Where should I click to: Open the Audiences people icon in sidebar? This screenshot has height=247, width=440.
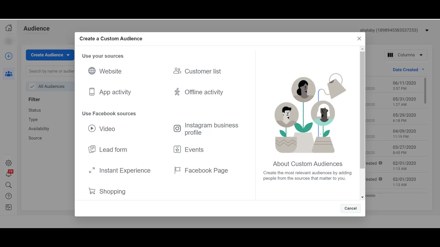point(9,74)
